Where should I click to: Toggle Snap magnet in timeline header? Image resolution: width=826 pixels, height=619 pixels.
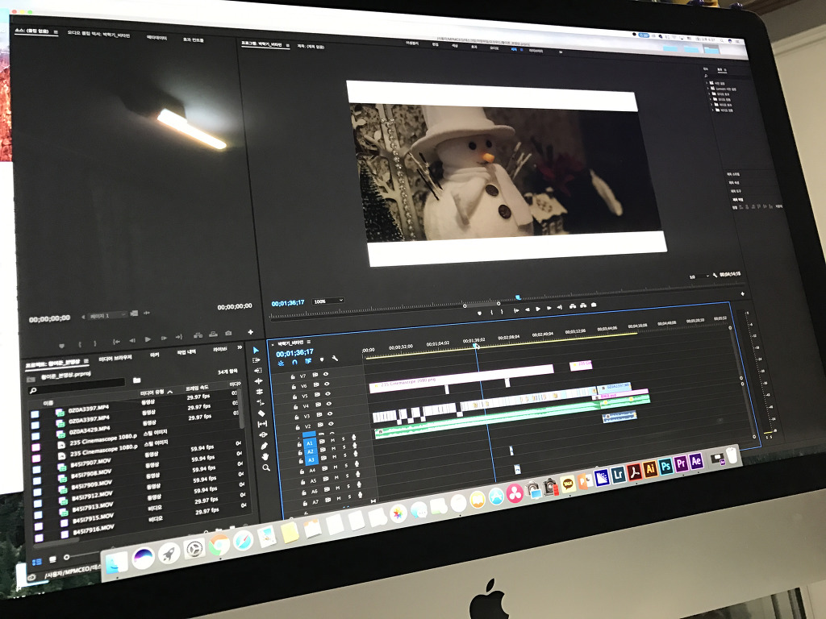coord(294,362)
